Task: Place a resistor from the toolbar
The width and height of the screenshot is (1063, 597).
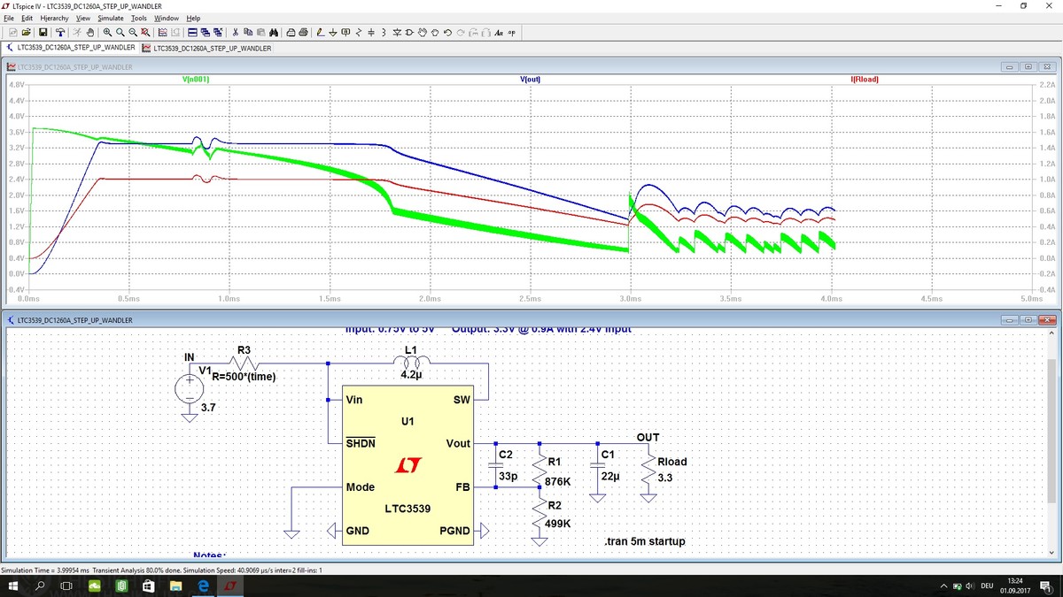Action: pyautogui.click(x=358, y=33)
